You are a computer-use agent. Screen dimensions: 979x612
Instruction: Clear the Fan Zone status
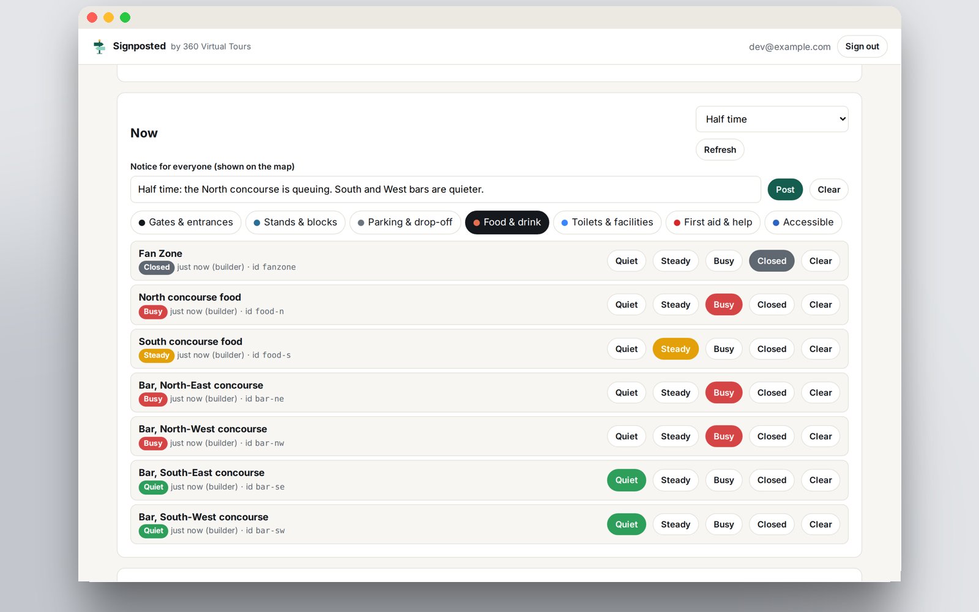(x=821, y=261)
